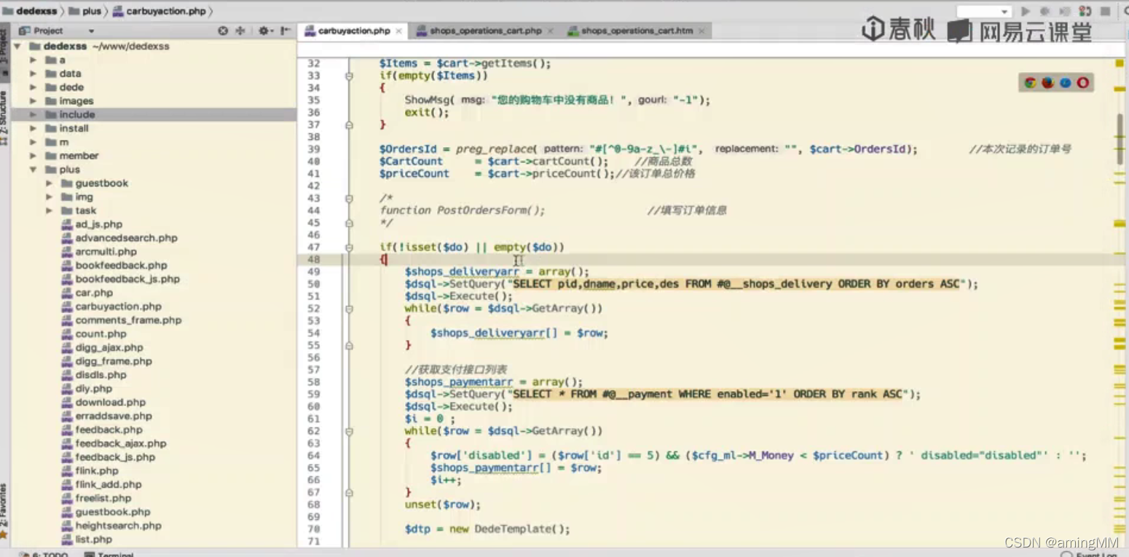This screenshot has width=1129, height=557.
Task: Open the TODO tool window
Action: coord(44,553)
